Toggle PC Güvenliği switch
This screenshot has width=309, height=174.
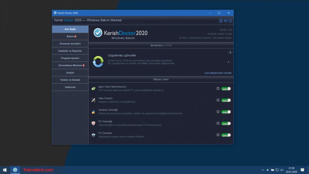point(226,123)
